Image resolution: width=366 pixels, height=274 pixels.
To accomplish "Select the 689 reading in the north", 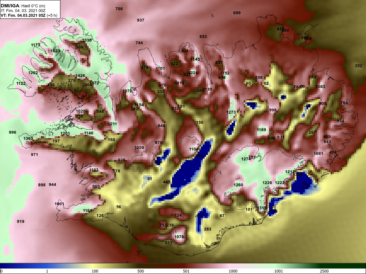I will click(x=237, y=13).
